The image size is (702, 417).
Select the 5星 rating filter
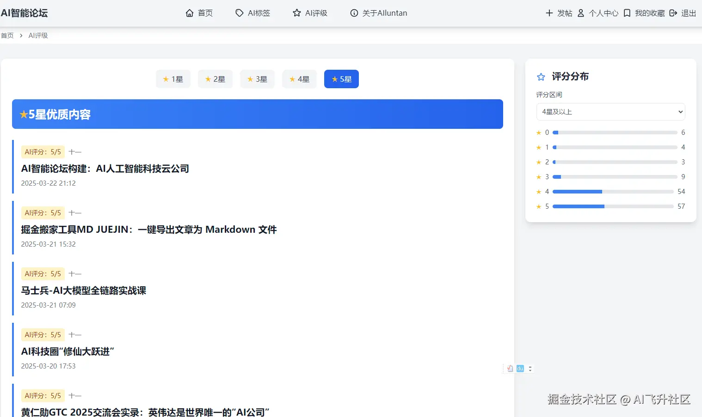(341, 79)
